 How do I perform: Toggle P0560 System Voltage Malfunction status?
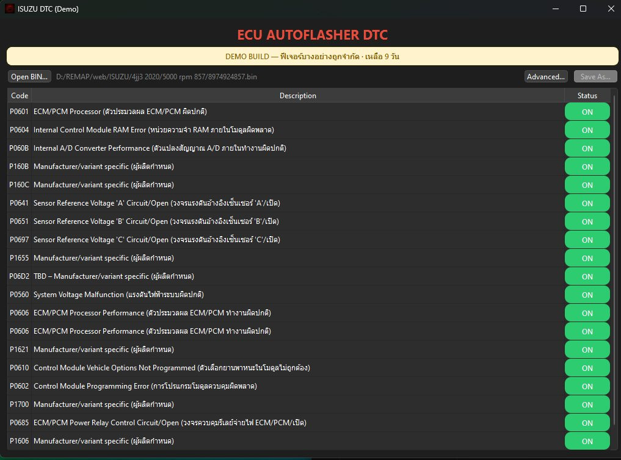point(587,295)
